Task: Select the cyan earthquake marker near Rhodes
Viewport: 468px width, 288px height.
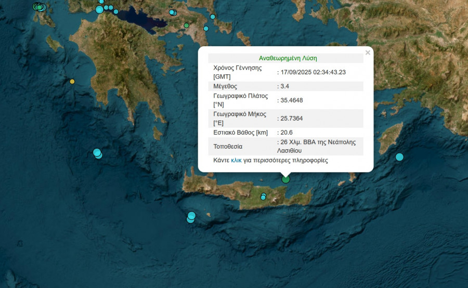Action: point(399,157)
